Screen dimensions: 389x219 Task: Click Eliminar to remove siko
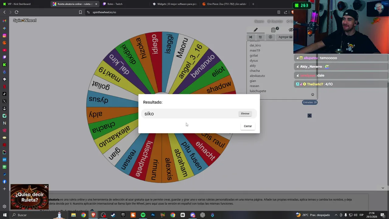point(245,113)
